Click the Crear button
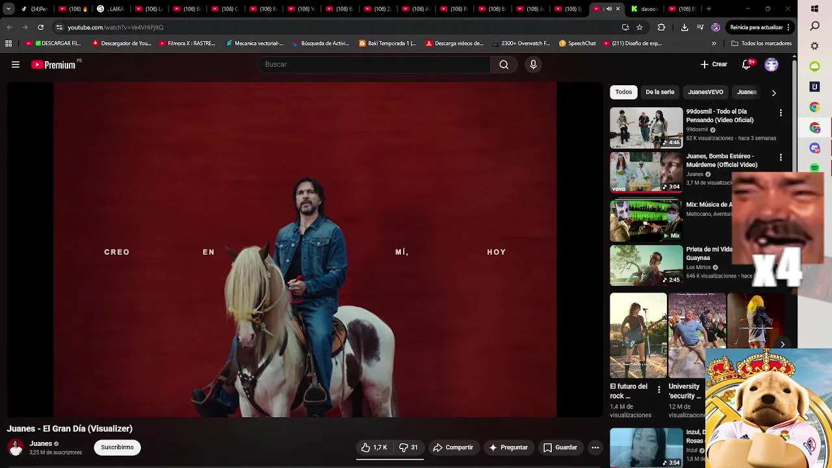The image size is (832, 468). pyautogui.click(x=714, y=64)
